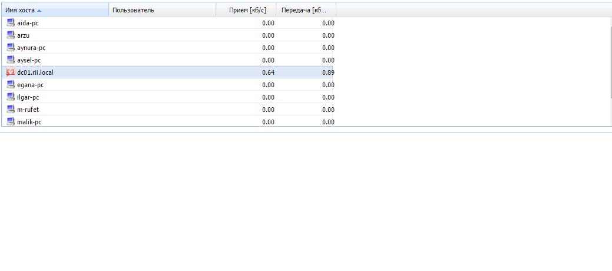Click the computer icon for malik-pc

tap(11, 121)
